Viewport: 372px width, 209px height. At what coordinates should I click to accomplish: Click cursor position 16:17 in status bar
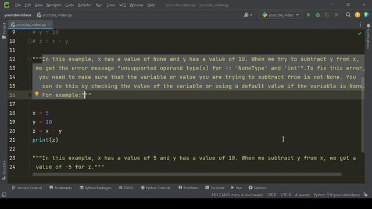(237, 195)
